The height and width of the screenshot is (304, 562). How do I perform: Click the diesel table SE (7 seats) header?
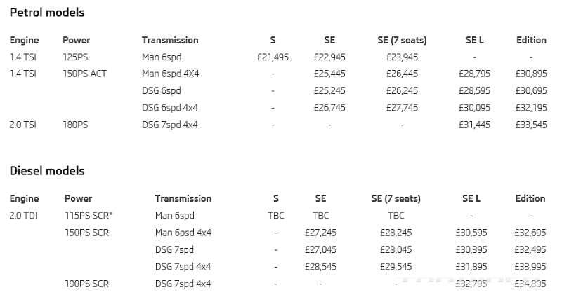(x=396, y=199)
